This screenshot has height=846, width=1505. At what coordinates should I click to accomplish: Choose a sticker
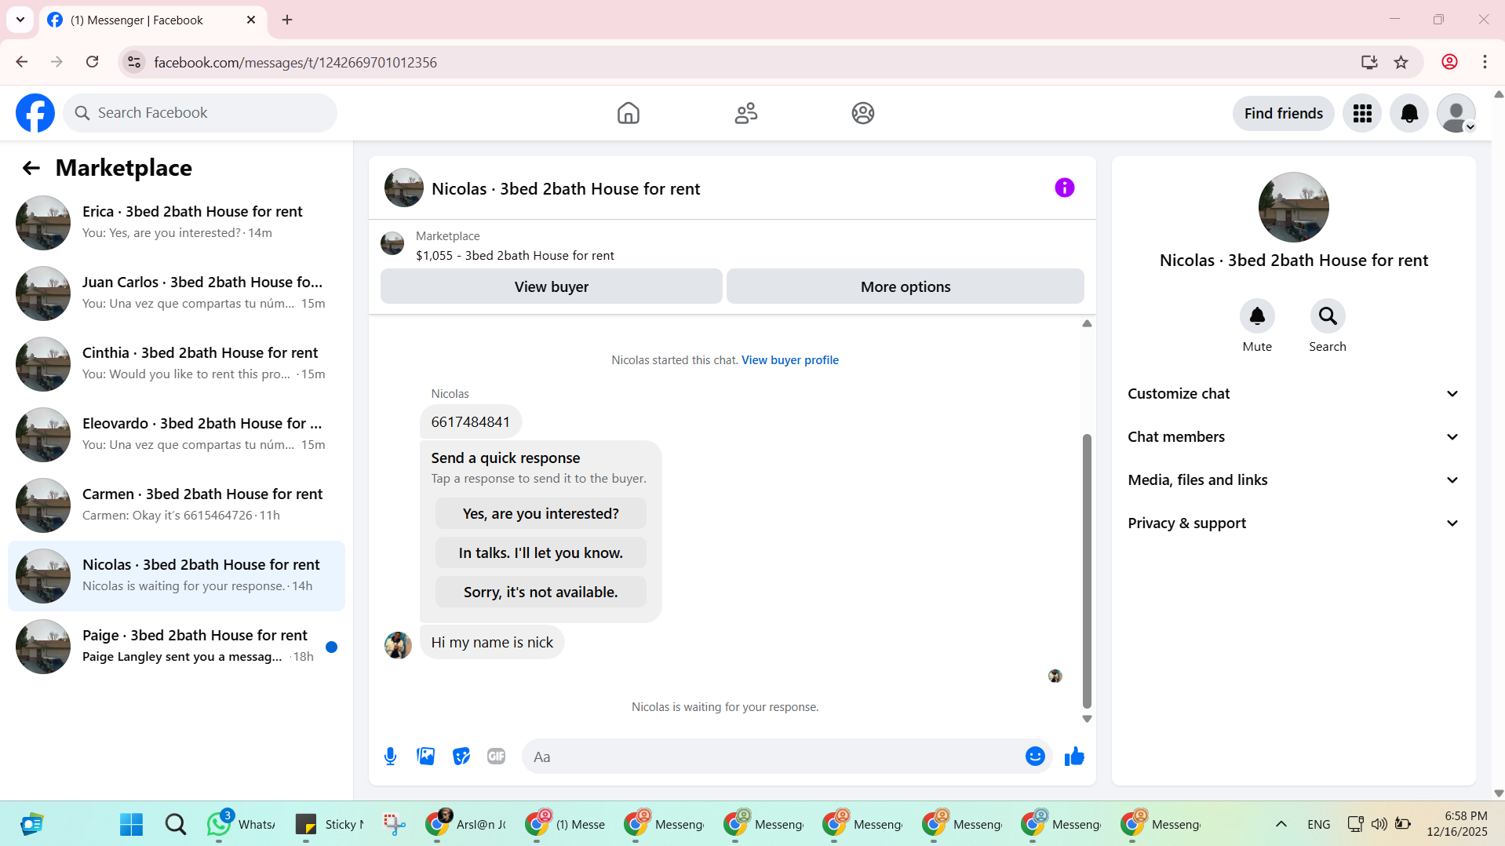pos(461,757)
